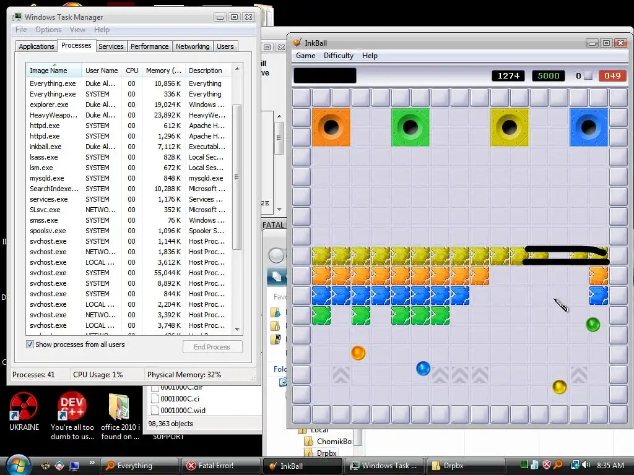Open the View menu in Task Manager

point(77,30)
